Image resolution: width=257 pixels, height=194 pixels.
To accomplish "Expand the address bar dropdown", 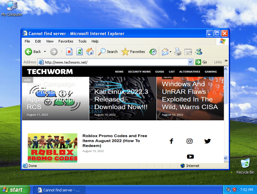I will click(190, 62).
